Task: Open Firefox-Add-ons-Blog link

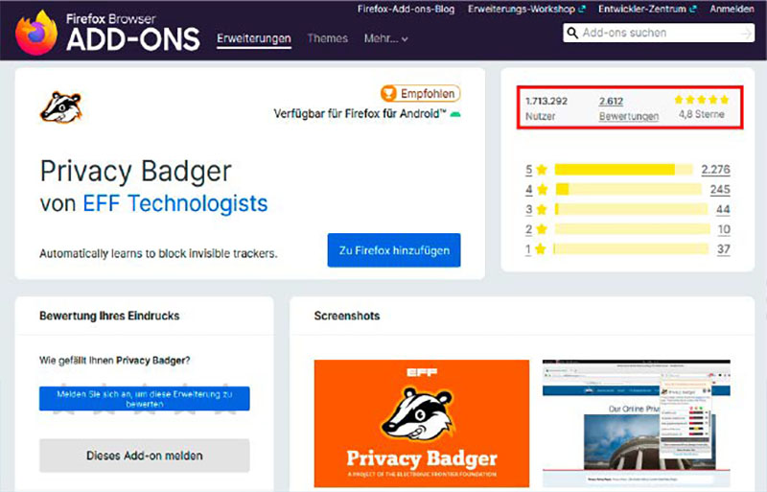Action: 406,10
